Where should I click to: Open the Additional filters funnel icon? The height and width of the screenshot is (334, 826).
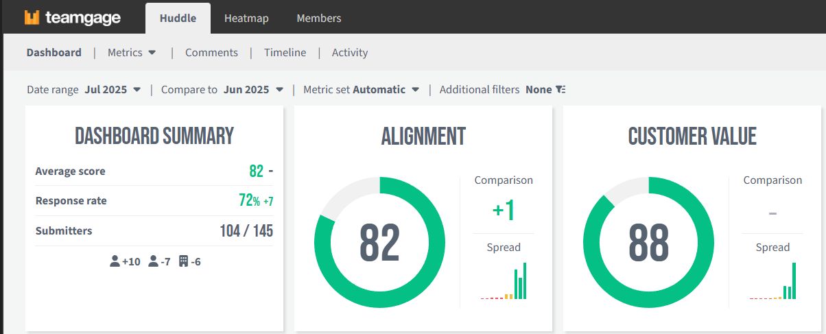pos(560,90)
